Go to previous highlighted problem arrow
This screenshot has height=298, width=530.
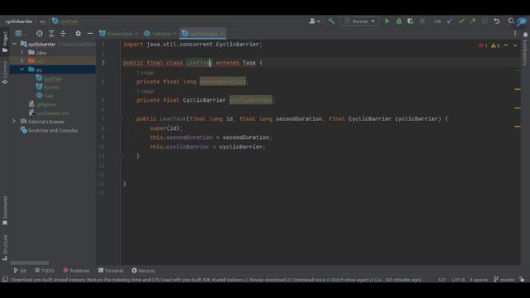tap(506, 46)
